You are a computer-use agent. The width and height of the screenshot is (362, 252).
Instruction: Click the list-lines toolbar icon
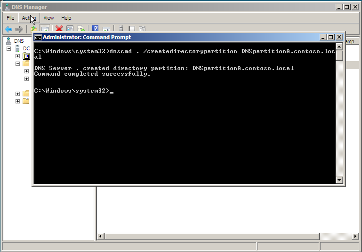click(x=132, y=28)
